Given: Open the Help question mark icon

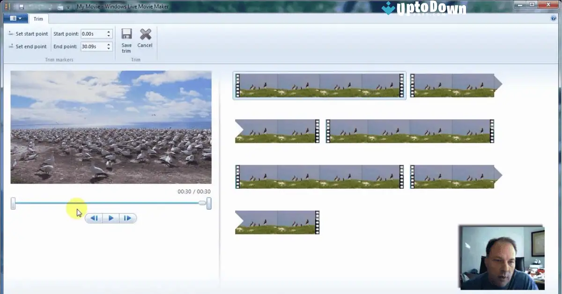Looking at the screenshot, I should click(x=554, y=18).
